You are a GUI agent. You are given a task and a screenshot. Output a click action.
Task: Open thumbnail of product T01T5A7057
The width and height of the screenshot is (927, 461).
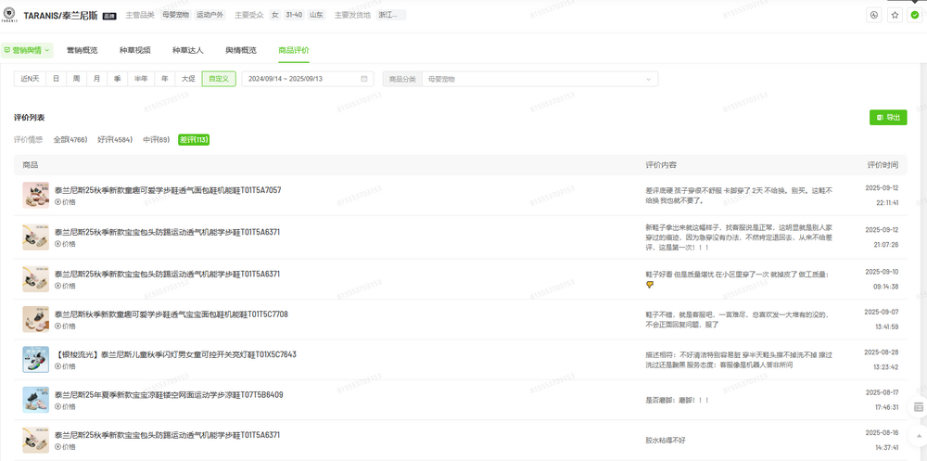tap(35, 196)
